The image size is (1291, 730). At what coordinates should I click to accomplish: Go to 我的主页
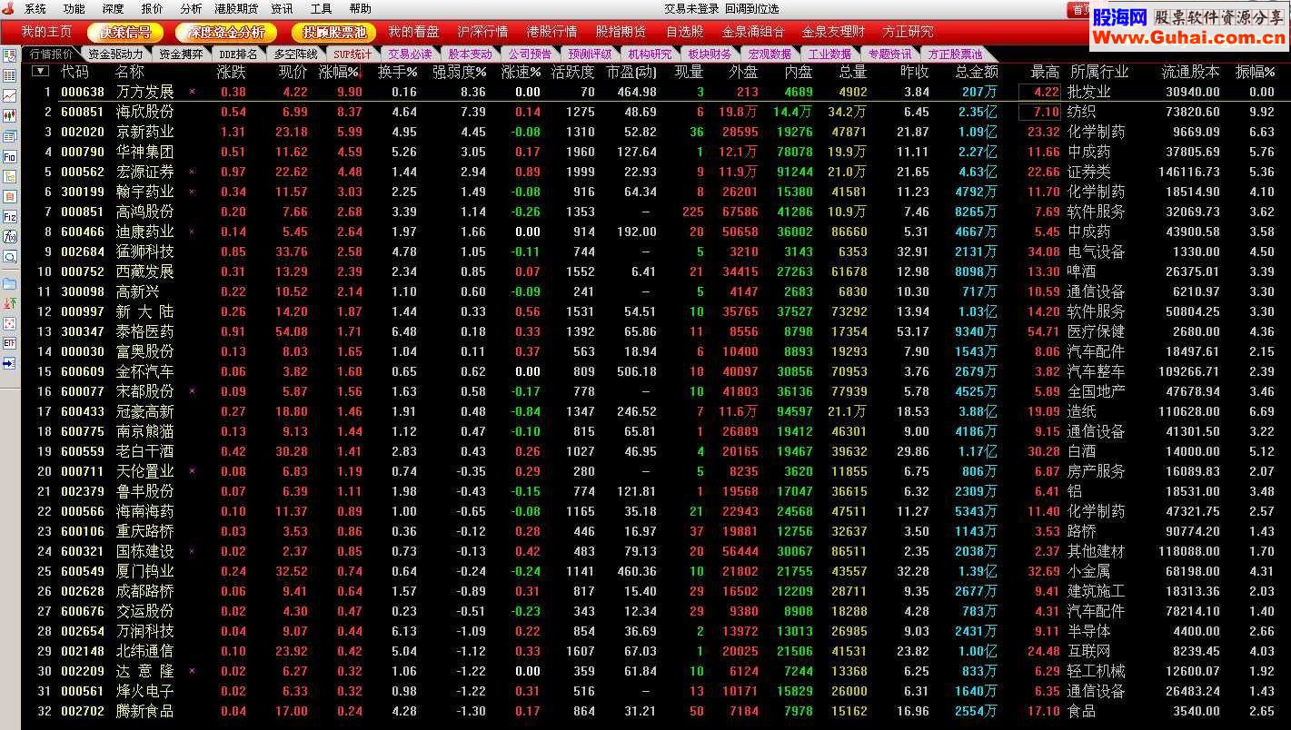point(47,32)
